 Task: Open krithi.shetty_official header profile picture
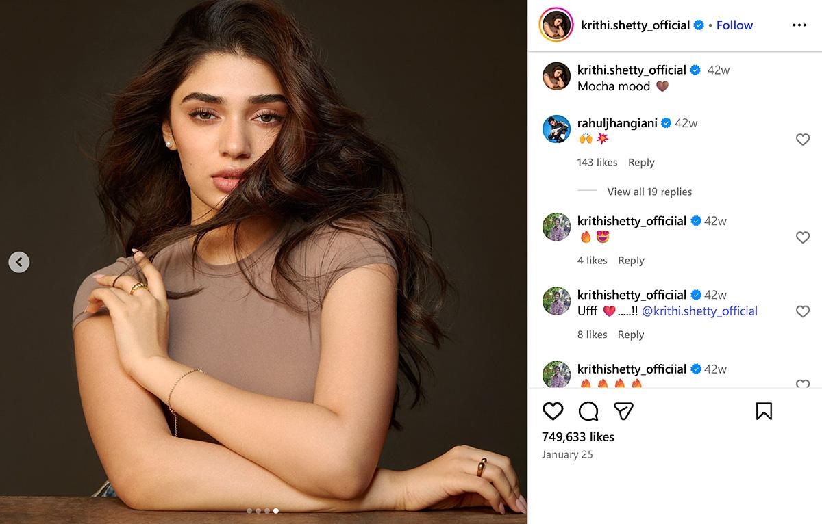pos(556,25)
